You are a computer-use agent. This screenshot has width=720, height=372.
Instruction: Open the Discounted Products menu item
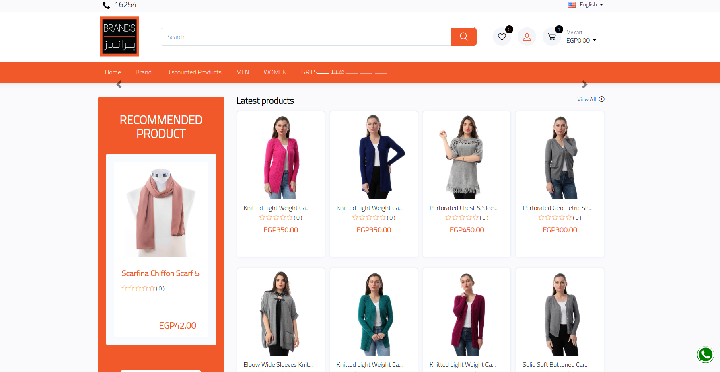193,72
